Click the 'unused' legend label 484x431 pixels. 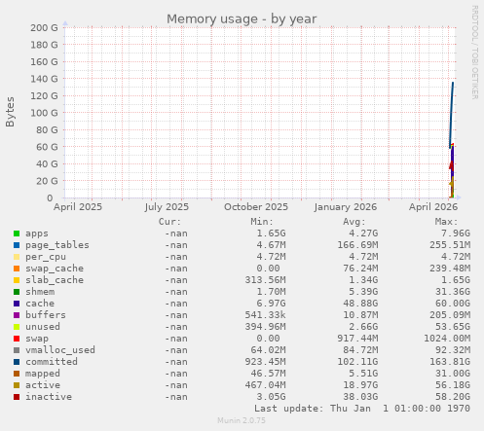(x=43, y=327)
